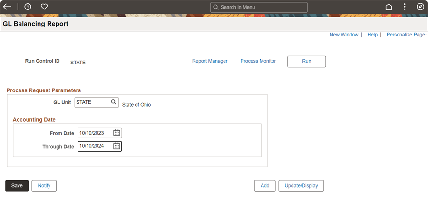Focus the GL Unit text field
This screenshot has height=198, width=428.
pos(97,102)
